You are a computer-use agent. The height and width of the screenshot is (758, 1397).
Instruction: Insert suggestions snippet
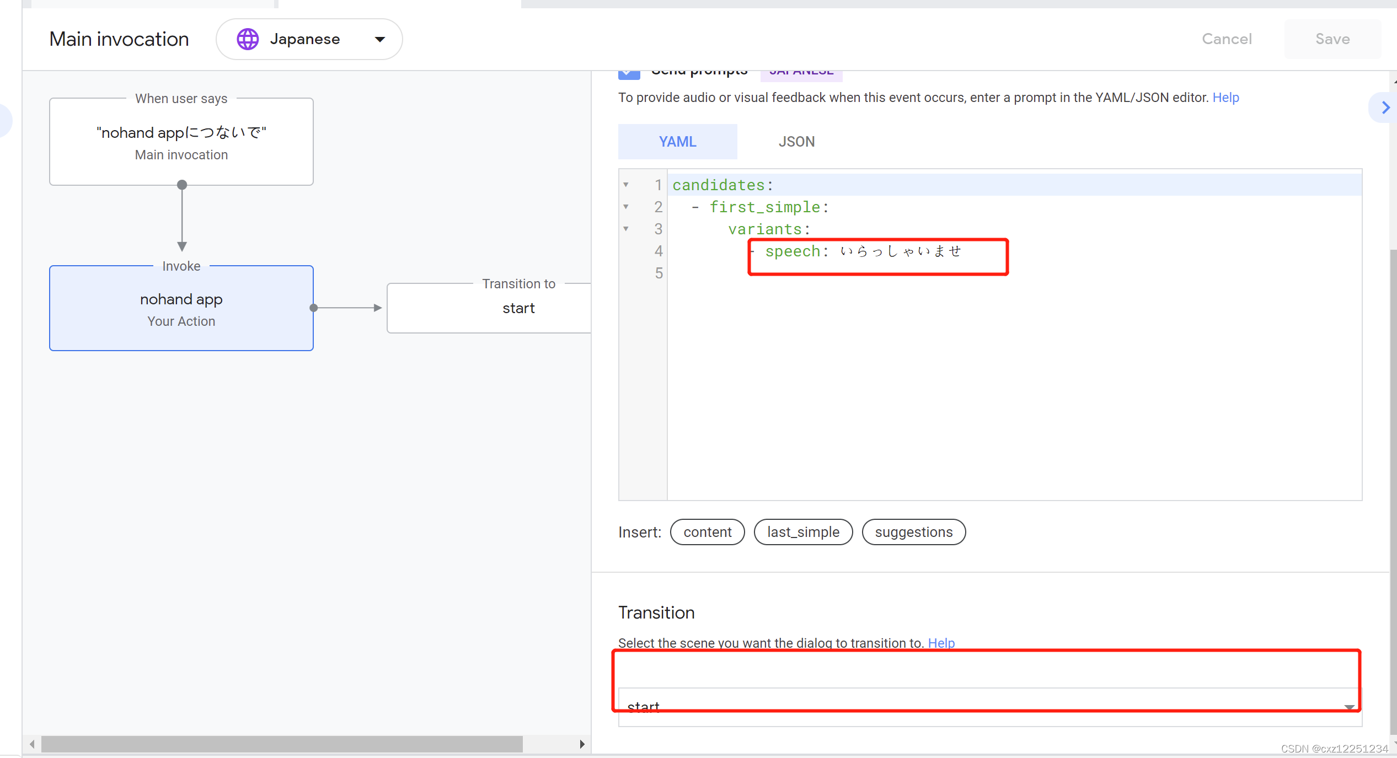pos(913,532)
